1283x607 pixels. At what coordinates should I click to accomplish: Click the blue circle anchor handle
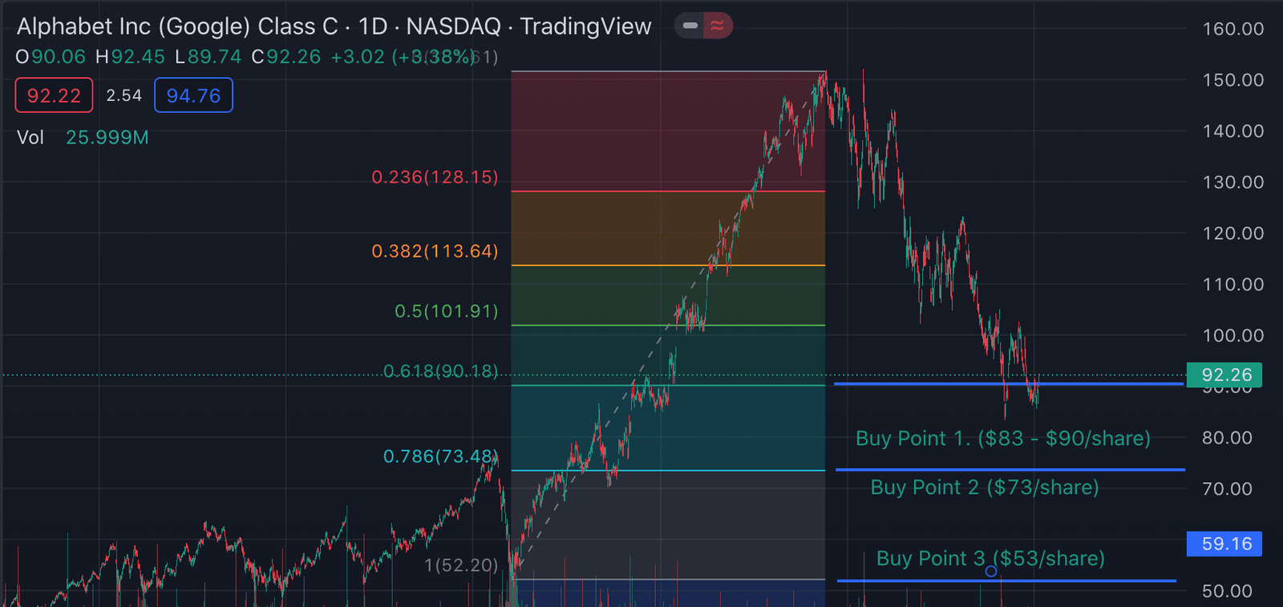[x=991, y=571]
